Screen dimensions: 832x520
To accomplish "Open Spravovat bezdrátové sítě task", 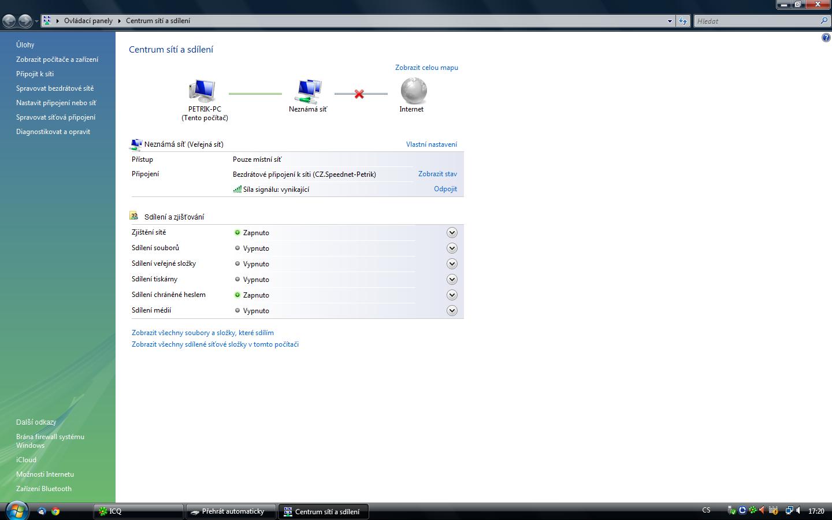I will click(x=55, y=88).
